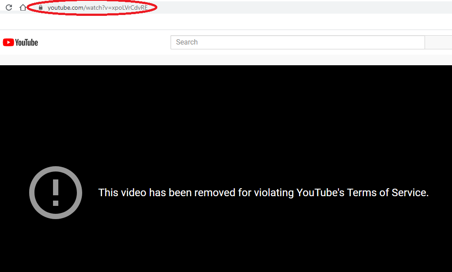Select the address bar URL text

click(97, 7)
